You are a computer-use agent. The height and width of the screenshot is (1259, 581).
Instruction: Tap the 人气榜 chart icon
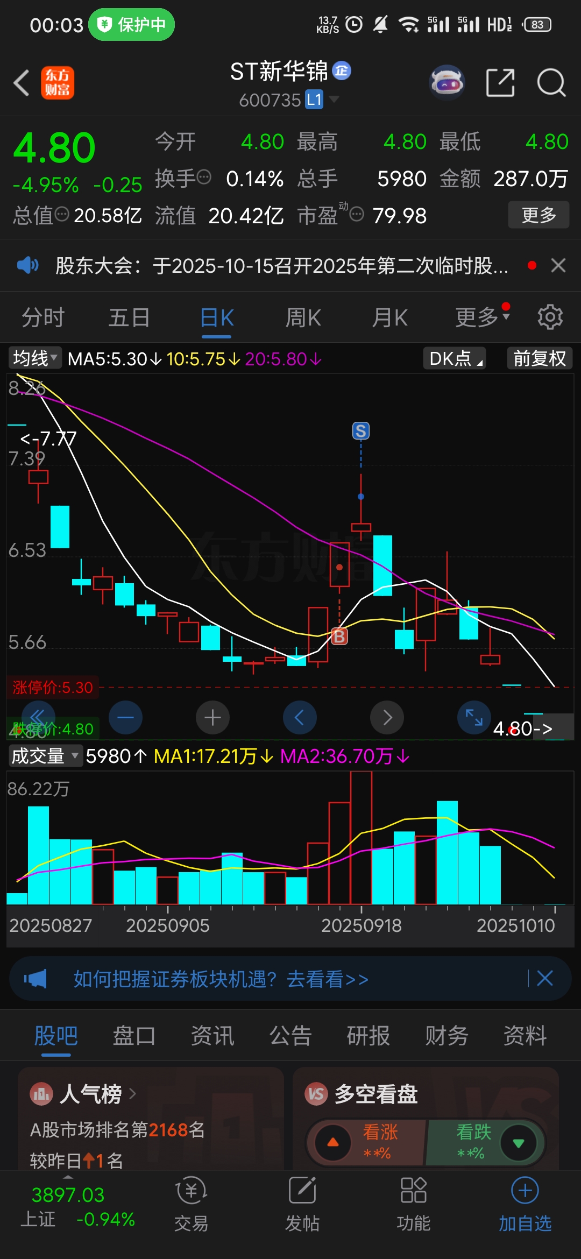pyautogui.click(x=41, y=1094)
